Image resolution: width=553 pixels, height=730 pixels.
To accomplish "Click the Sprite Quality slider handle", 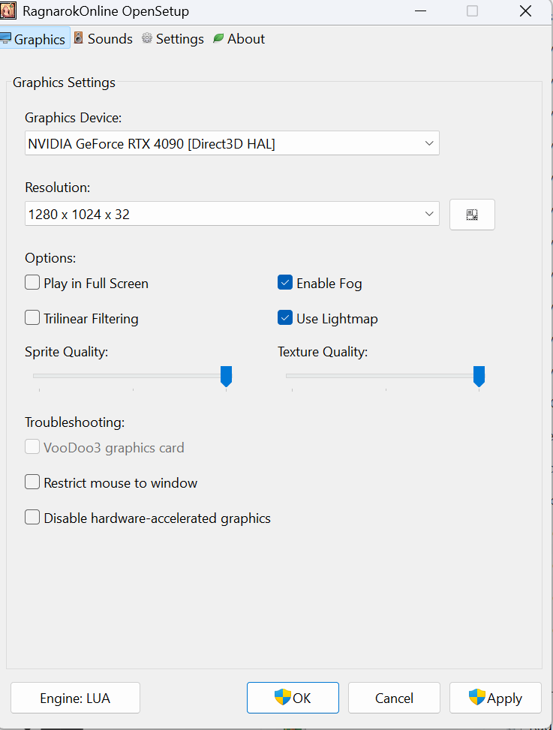I will pyautogui.click(x=226, y=376).
